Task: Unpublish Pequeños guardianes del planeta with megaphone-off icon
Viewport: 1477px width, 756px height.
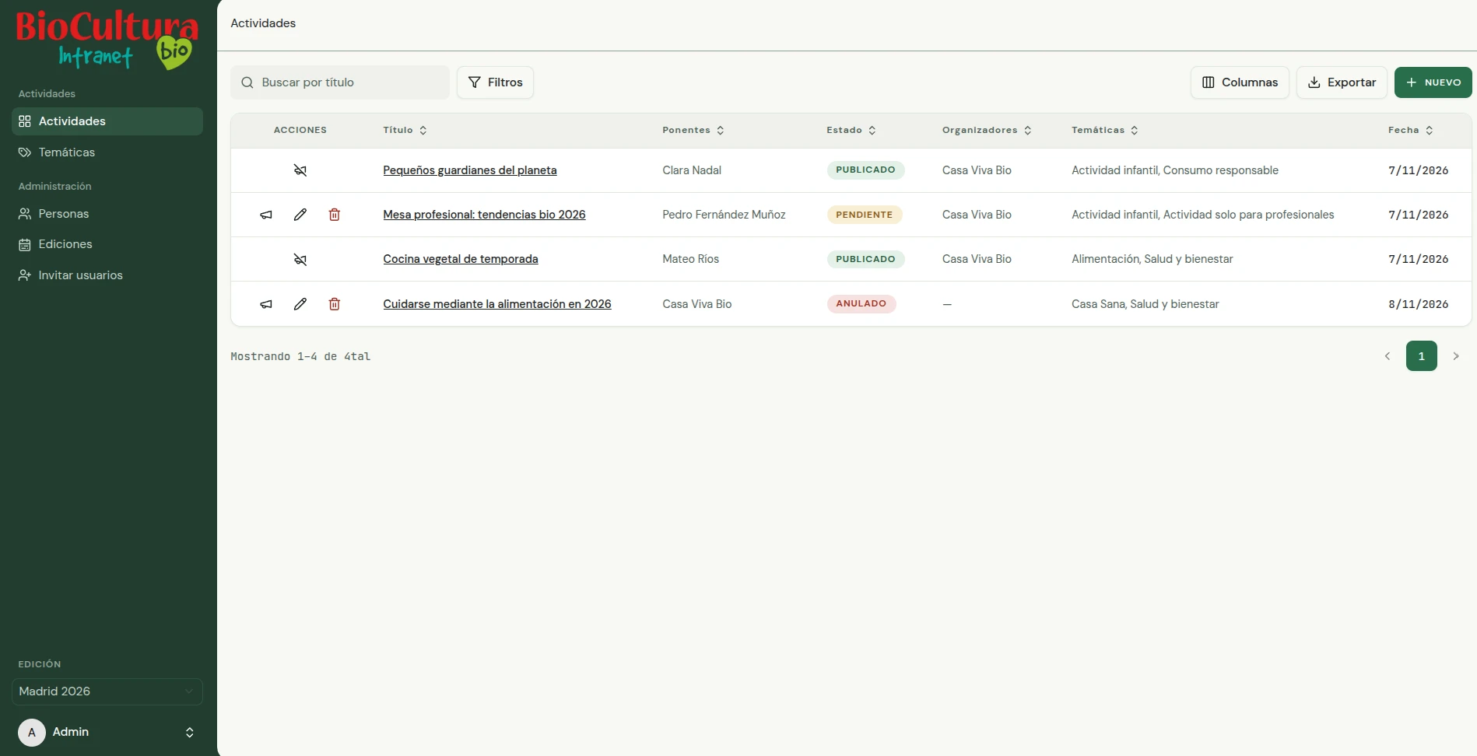Action: (300, 170)
